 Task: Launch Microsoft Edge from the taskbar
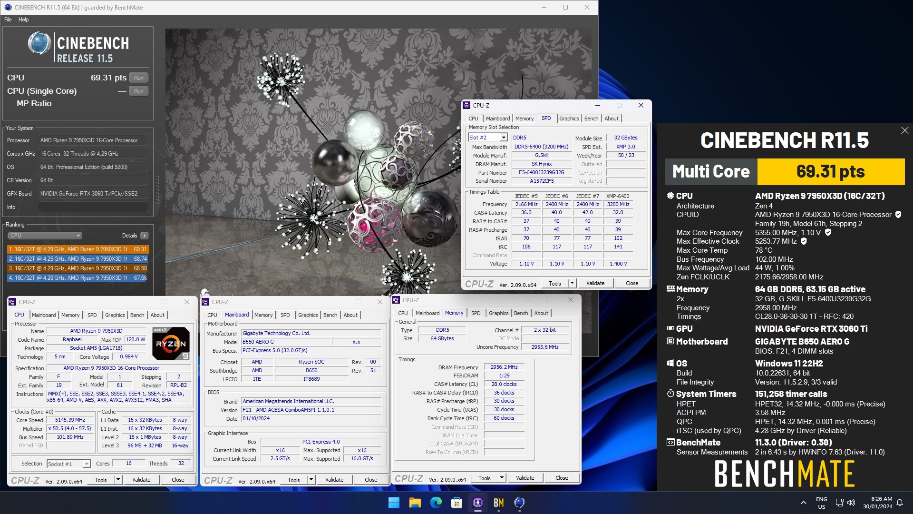pos(436,503)
